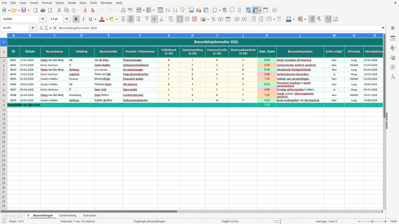Screen dimensions: 399x224
Task: Add a new sheet with the plus button
Action: click(28, 215)
